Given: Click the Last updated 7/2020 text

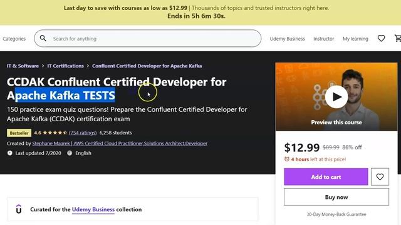Looking at the screenshot, I should pos(38,153).
